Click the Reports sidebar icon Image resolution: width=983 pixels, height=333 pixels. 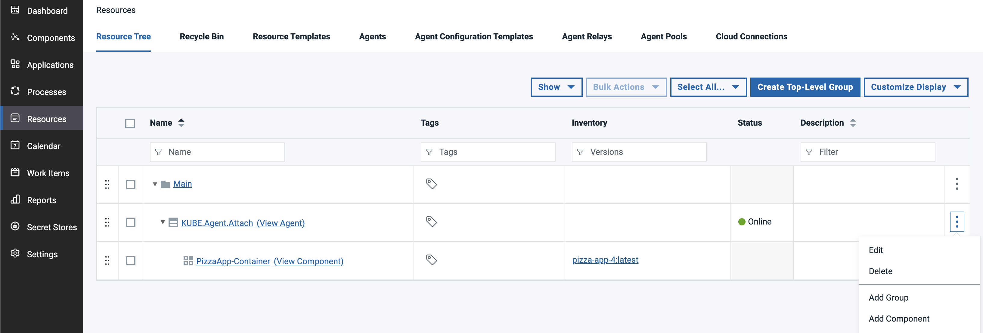coord(15,199)
